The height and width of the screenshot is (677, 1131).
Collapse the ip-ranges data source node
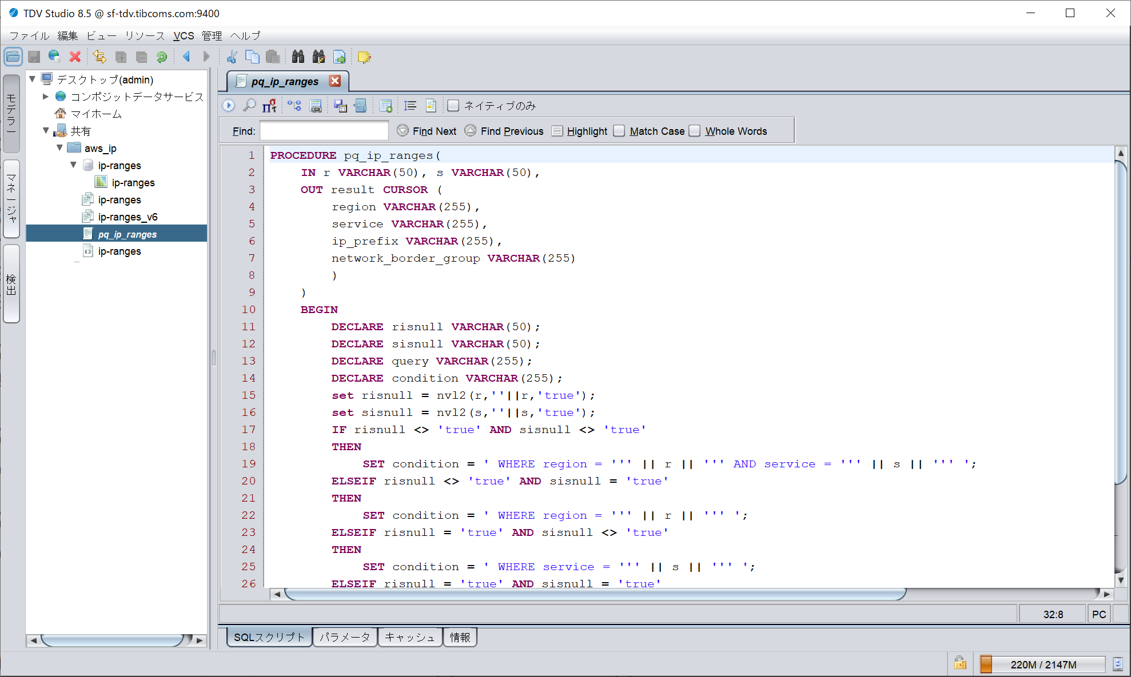73,165
